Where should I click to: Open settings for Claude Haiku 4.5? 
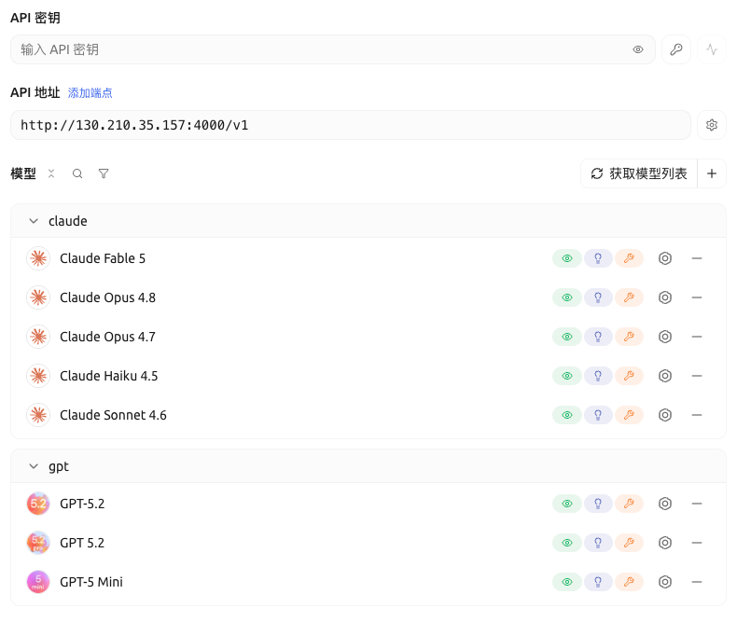[x=664, y=376]
